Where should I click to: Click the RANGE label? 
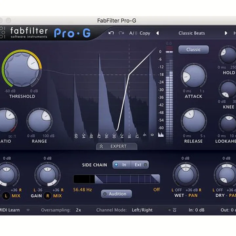point(39,141)
